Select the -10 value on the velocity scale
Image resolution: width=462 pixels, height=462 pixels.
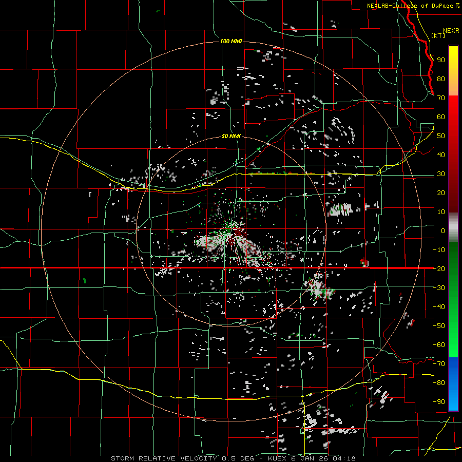[439, 250]
